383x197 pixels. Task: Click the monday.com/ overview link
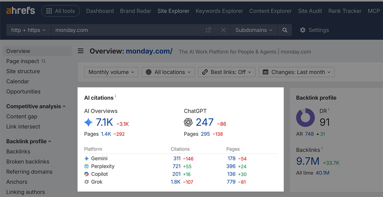[x=149, y=51]
